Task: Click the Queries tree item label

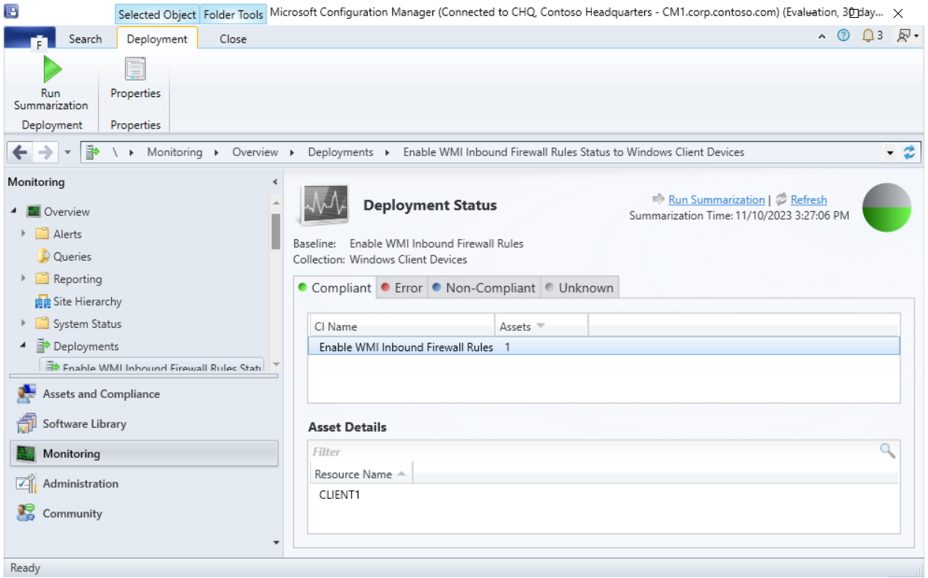Action: pyautogui.click(x=72, y=257)
